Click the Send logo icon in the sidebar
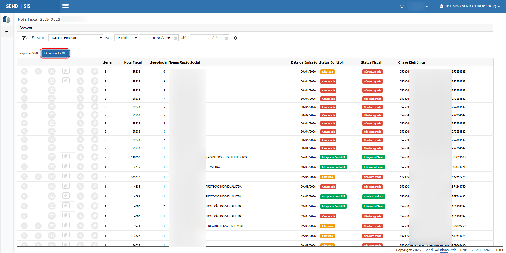Viewport: 506px width, 253px height. pyautogui.click(x=6, y=20)
